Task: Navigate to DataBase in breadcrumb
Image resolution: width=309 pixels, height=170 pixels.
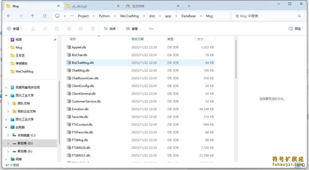Action: point(188,16)
